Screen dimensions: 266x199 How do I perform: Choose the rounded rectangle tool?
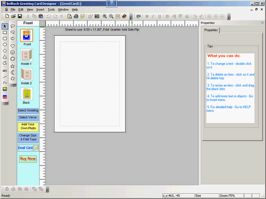(5, 38)
